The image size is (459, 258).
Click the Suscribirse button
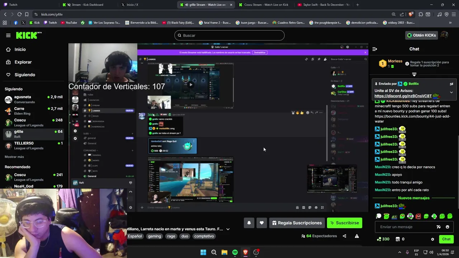pos(345,223)
